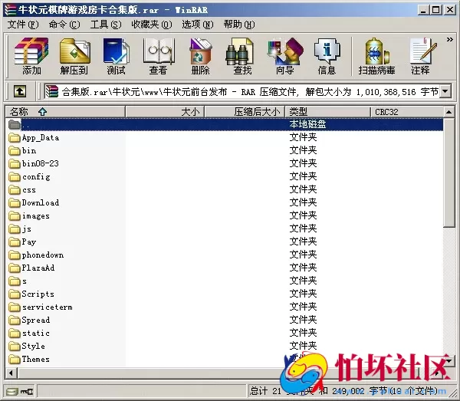
Task: Open the 工具(S) menu
Action: pos(106,25)
